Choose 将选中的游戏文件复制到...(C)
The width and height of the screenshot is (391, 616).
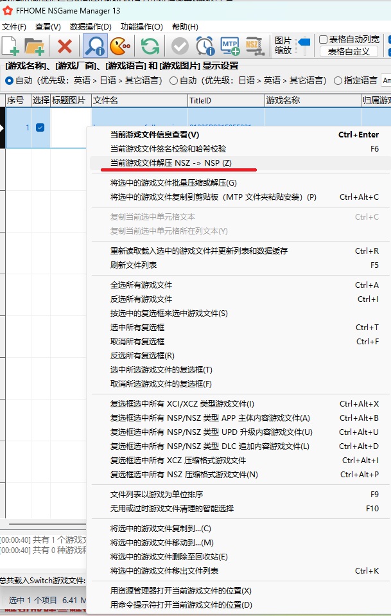point(240,529)
